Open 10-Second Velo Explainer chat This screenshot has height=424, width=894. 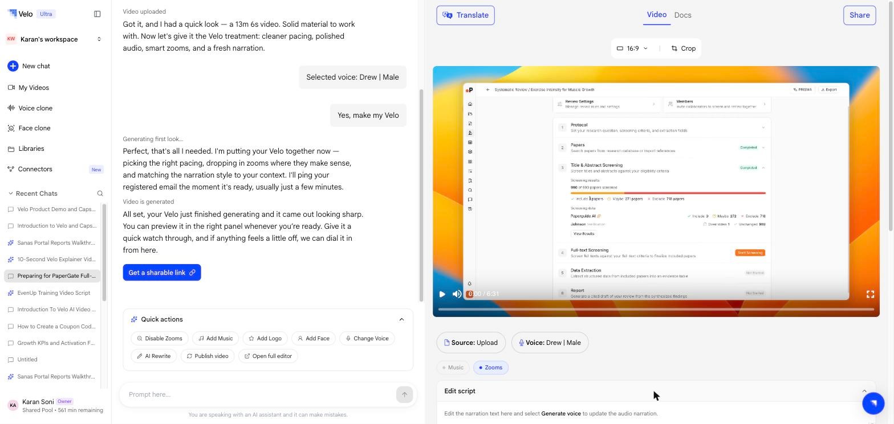[52, 260]
